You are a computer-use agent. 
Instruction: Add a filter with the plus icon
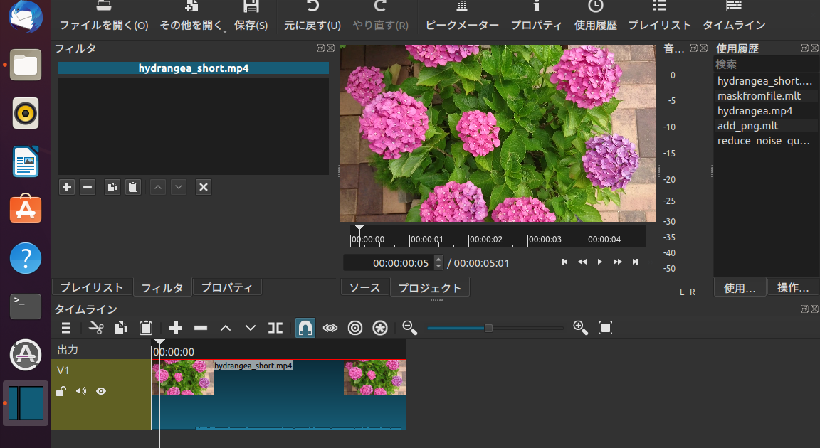coord(66,187)
